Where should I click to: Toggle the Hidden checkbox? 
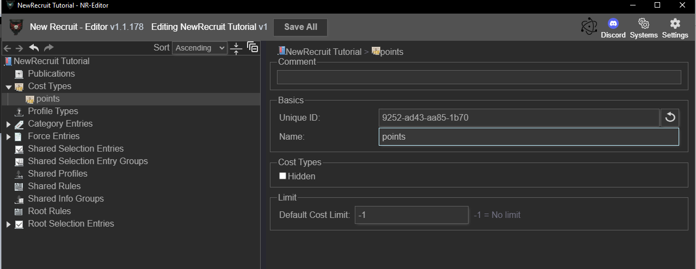coord(282,176)
